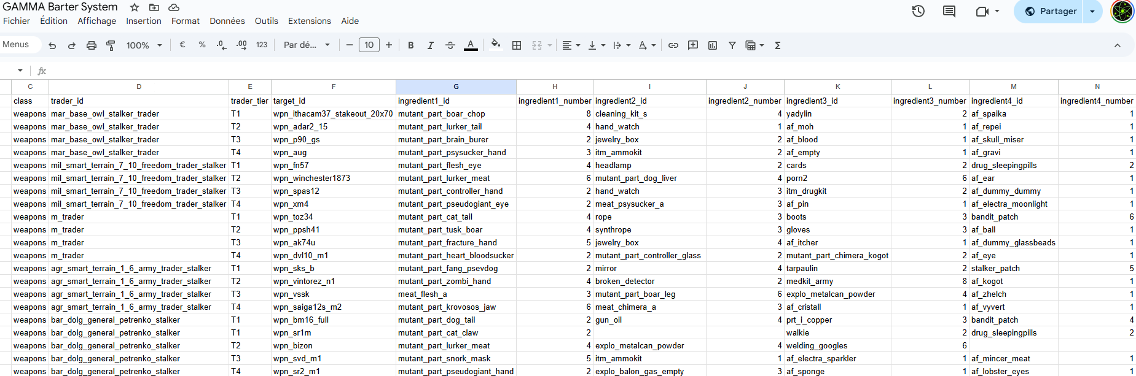Open the Édition menu

54,21
